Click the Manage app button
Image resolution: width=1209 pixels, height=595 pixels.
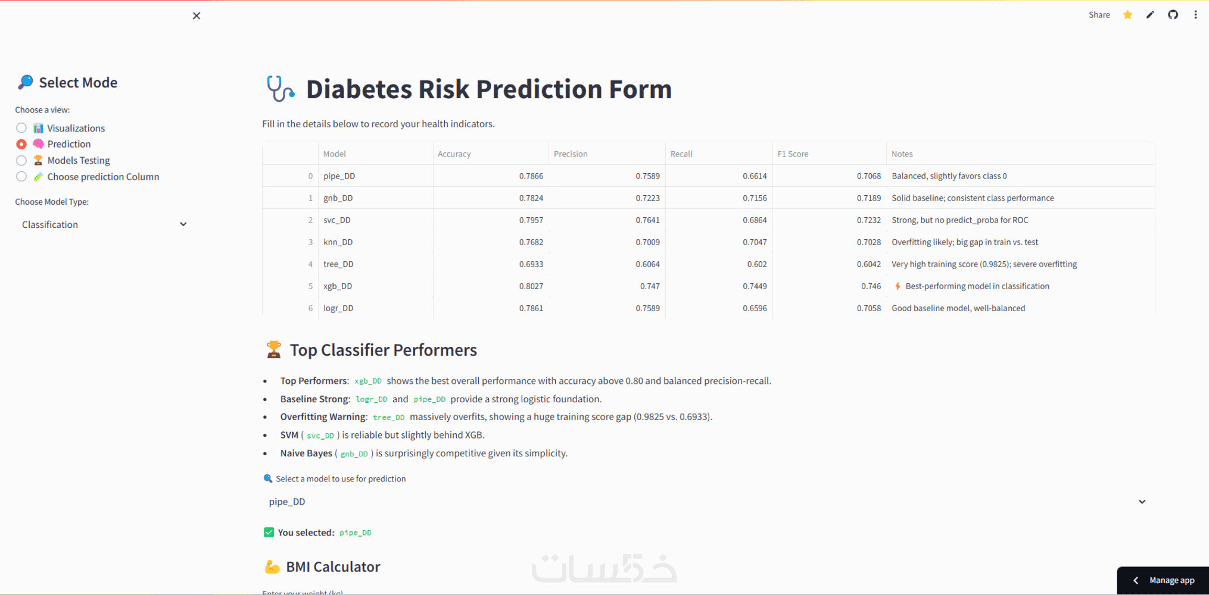(1171, 580)
